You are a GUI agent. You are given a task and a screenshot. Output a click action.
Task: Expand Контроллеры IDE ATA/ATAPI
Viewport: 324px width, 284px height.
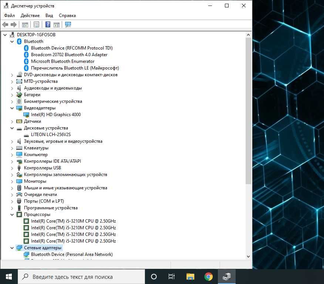click(12, 162)
